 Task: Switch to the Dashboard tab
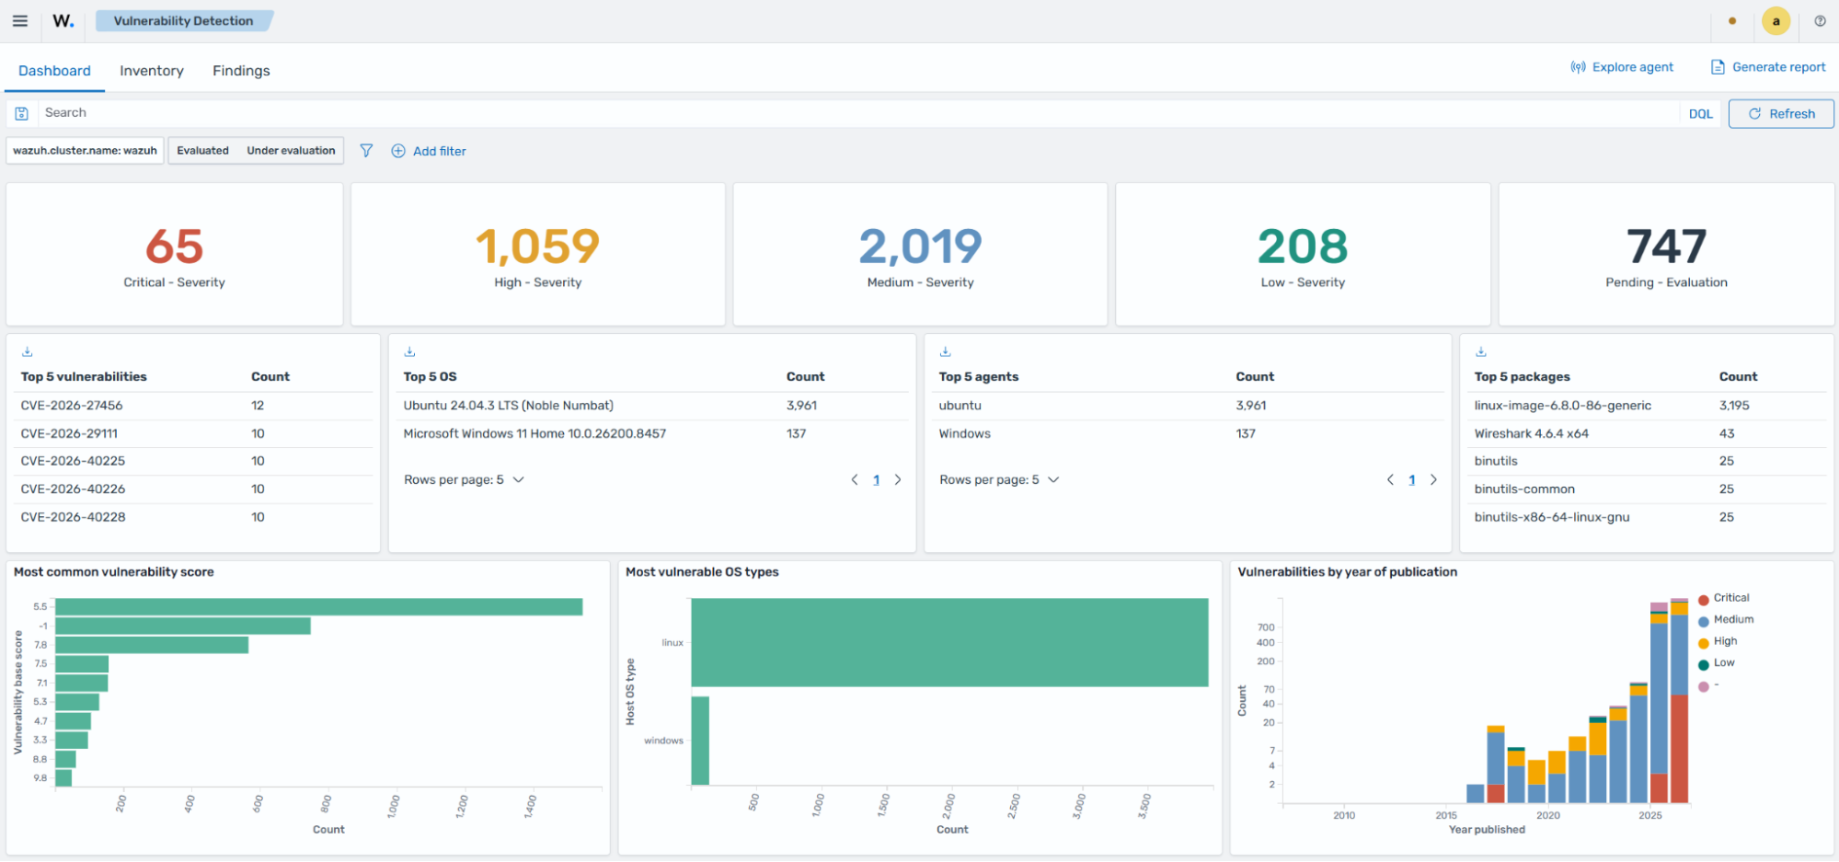click(54, 71)
